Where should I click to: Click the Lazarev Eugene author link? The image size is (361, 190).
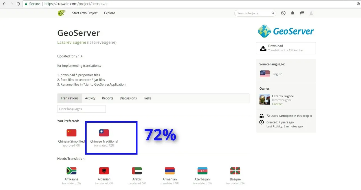[x=72, y=42]
